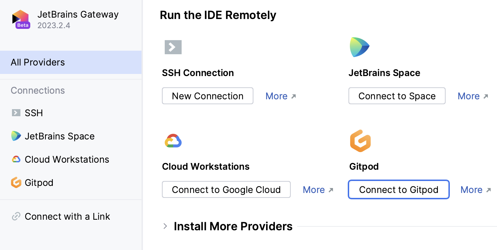Click Connect to Gitpod
497x250 pixels.
398,189
